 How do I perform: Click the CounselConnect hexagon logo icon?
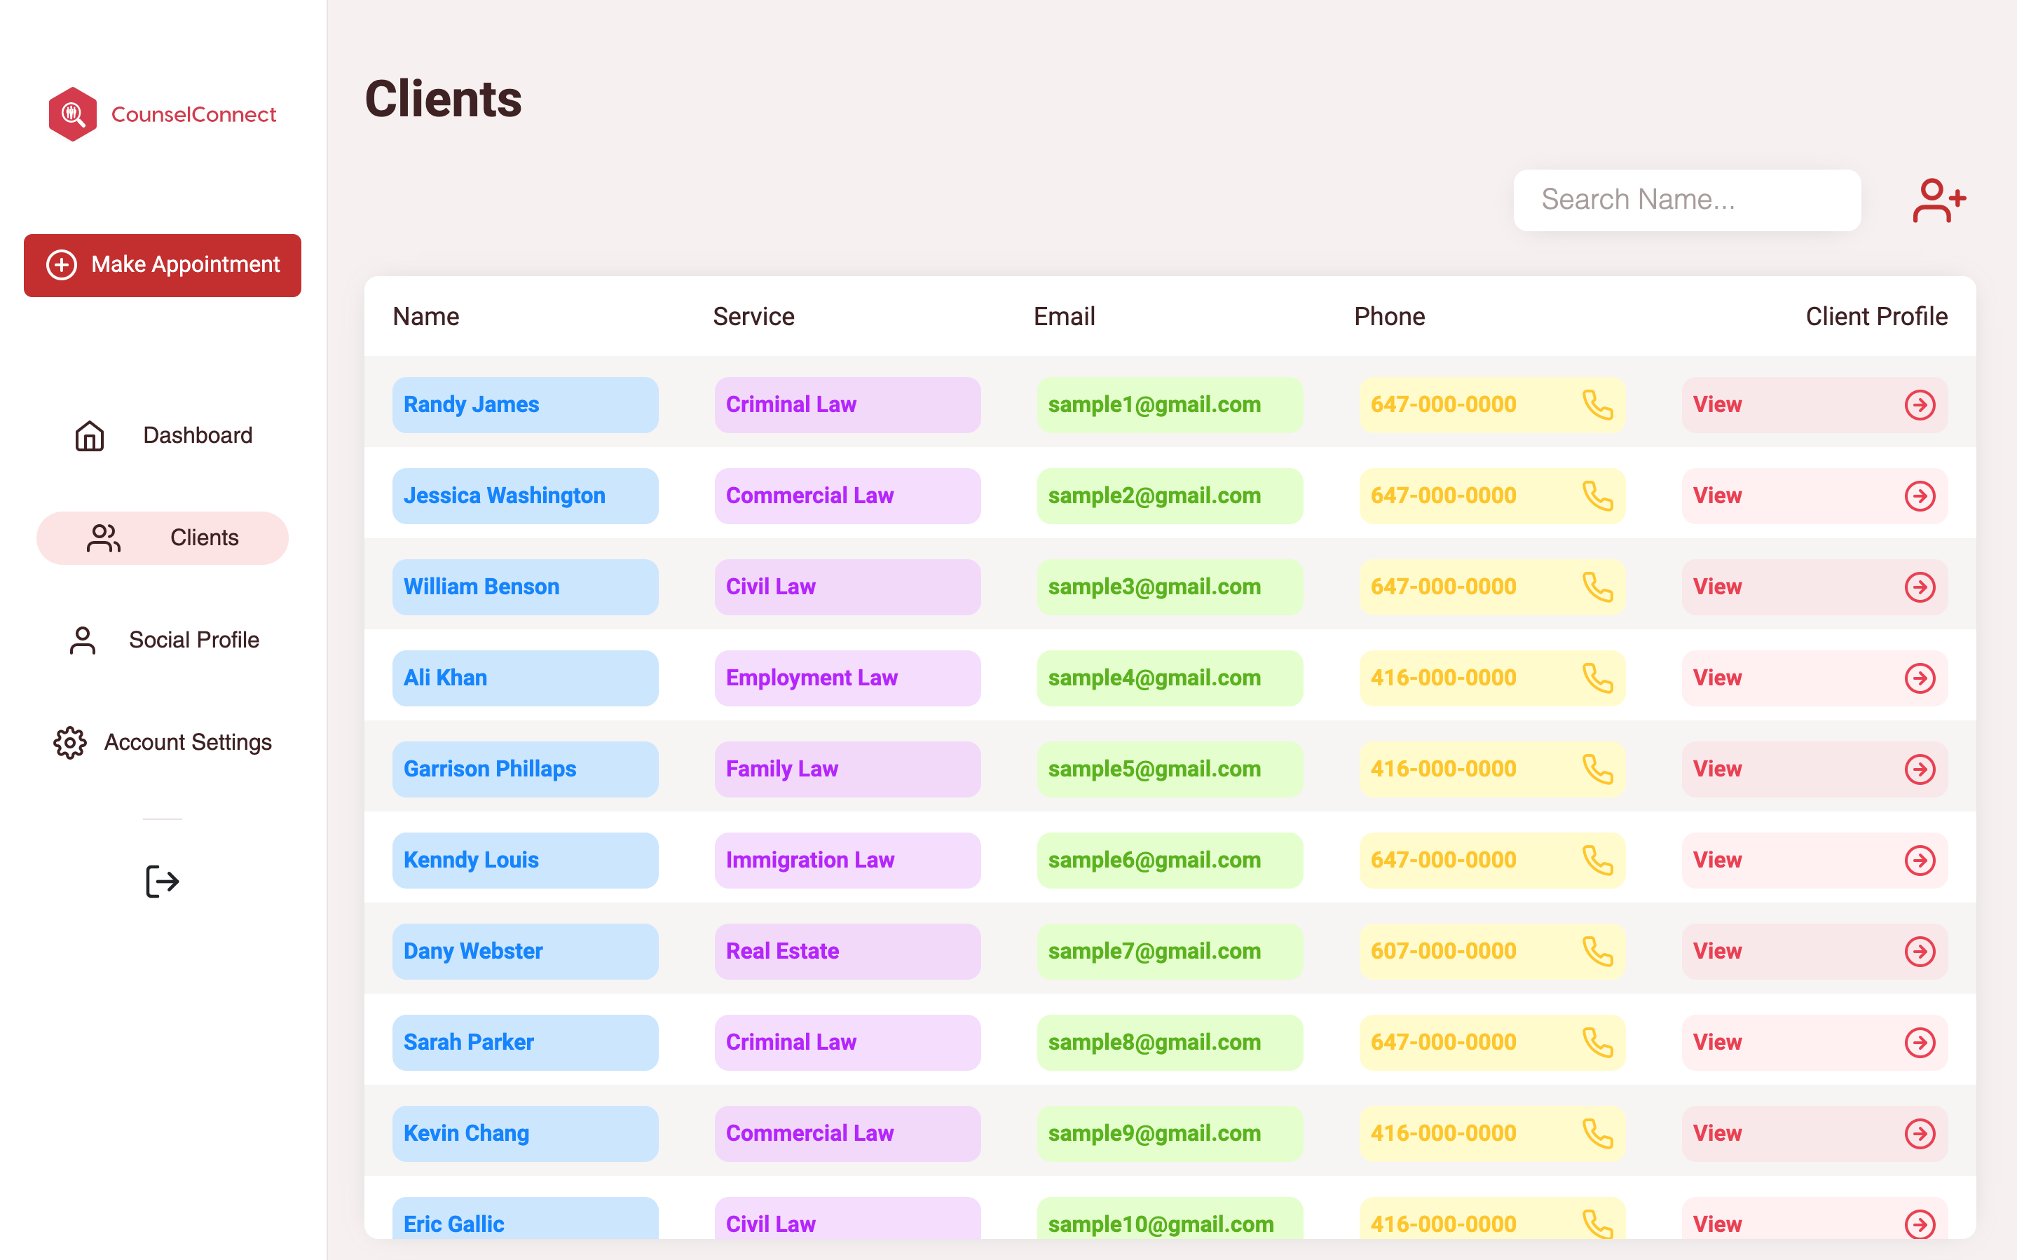[x=72, y=114]
